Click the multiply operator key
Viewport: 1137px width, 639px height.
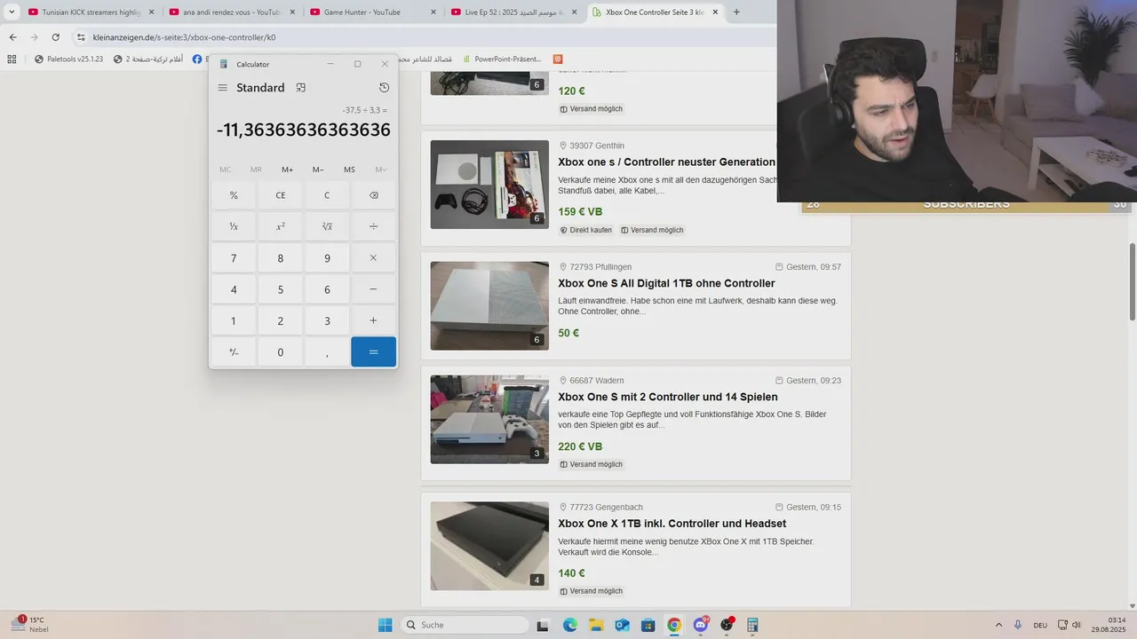coord(373,258)
